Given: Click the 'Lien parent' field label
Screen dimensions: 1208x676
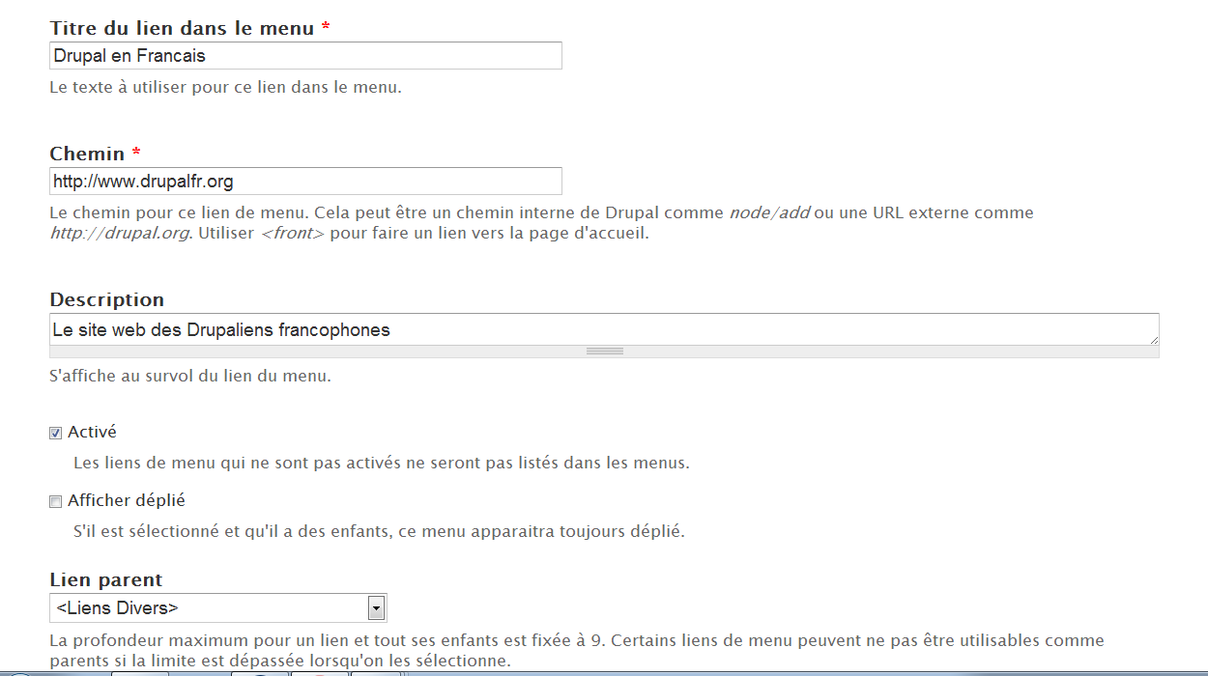Looking at the screenshot, I should pyautogui.click(x=106, y=580).
